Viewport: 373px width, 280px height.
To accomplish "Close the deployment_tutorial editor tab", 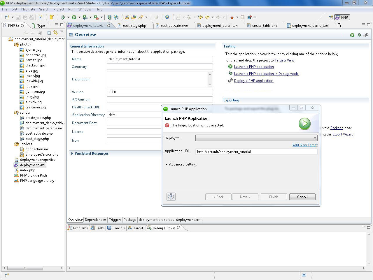I will (x=108, y=25).
